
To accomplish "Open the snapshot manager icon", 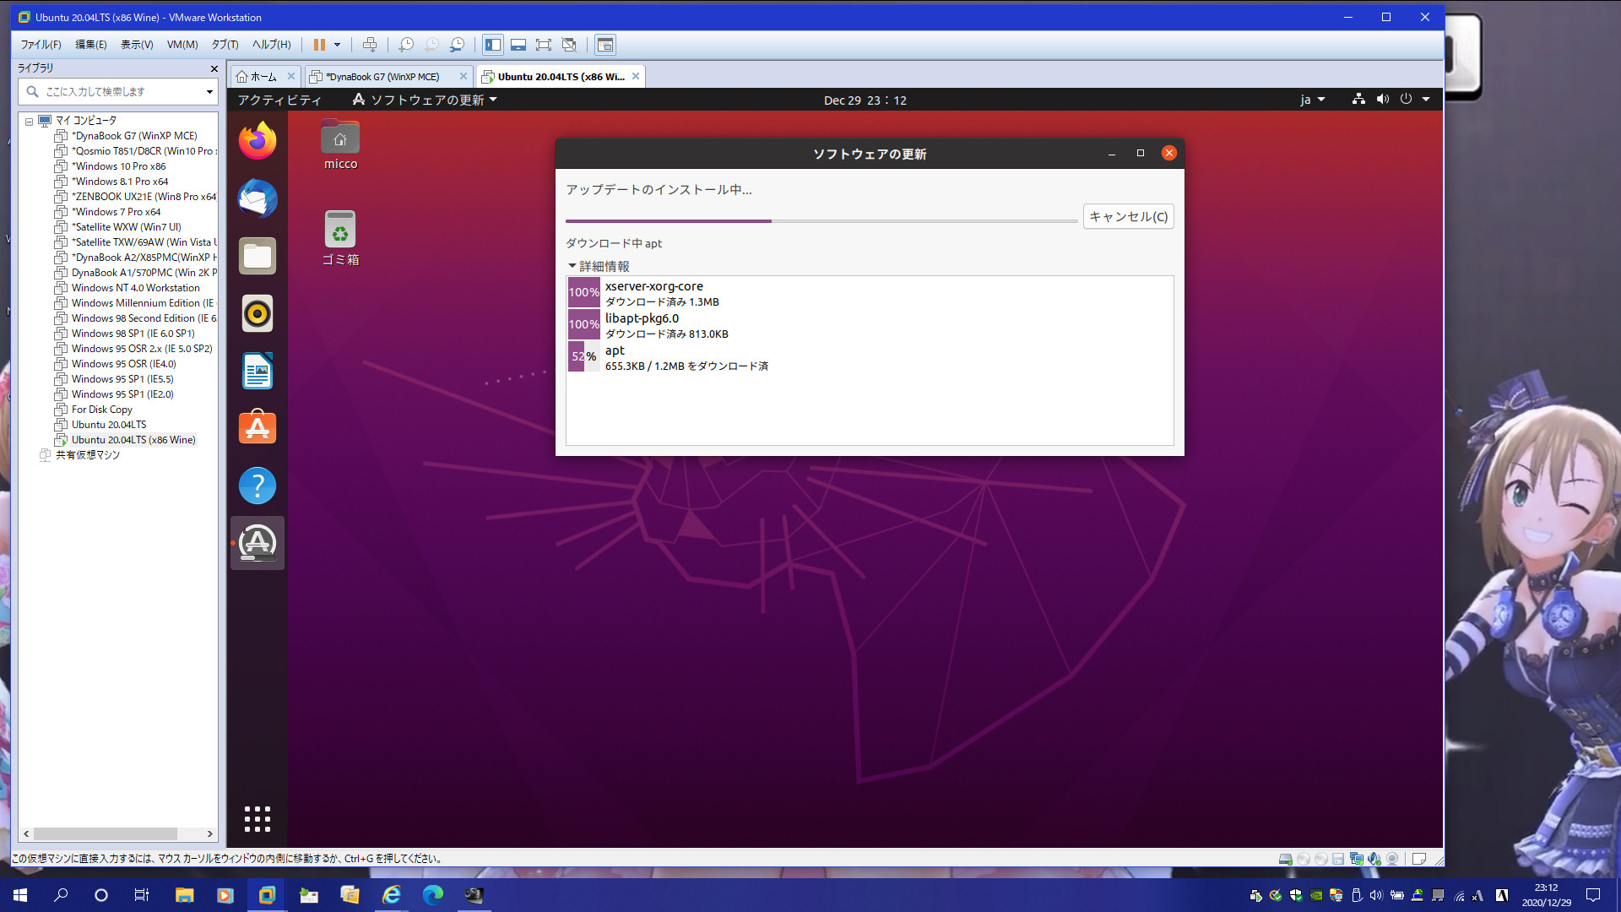I will point(457,45).
